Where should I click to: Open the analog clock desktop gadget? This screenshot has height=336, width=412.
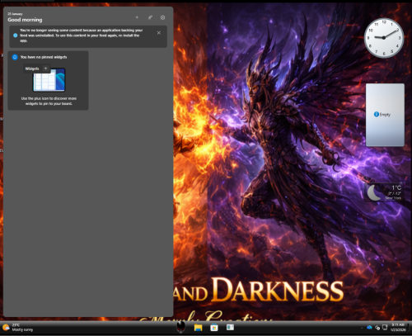384,38
